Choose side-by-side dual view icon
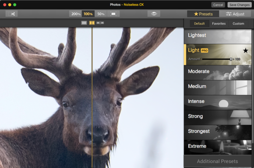254x168 pixels. pos(100,23)
